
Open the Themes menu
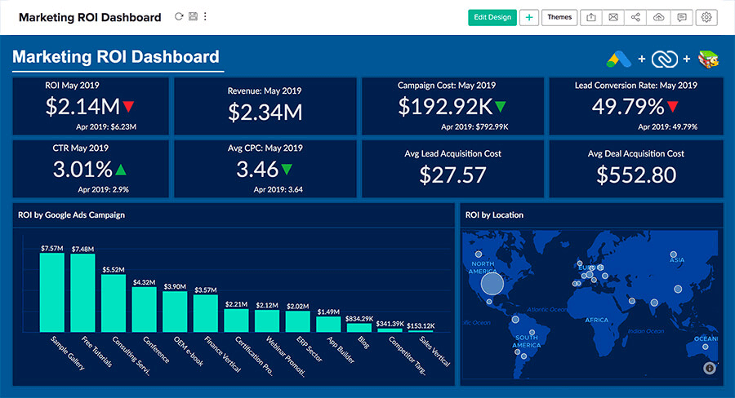(559, 17)
